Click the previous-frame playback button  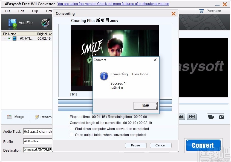tap(182, 117)
